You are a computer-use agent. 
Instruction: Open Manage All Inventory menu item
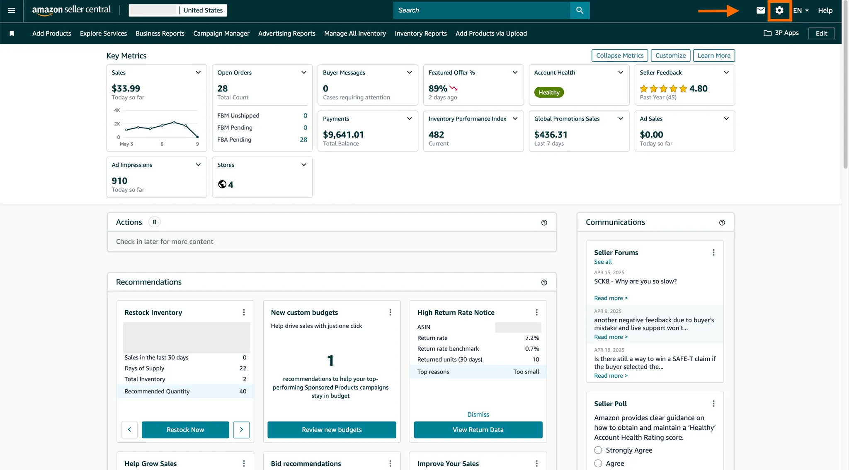click(355, 34)
